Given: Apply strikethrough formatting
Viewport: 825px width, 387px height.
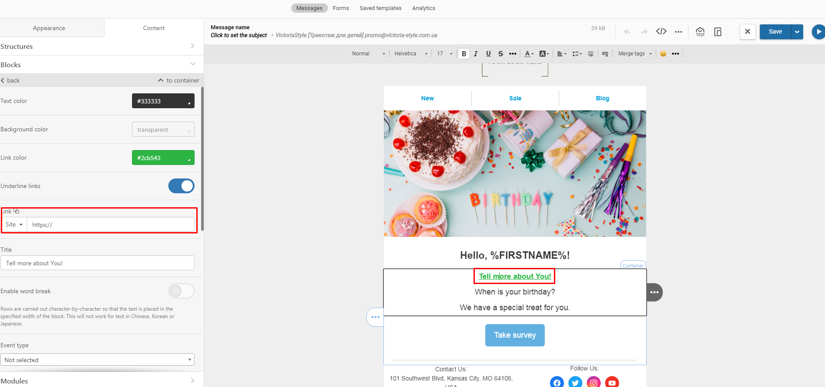Looking at the screenshot, I should [501, 54].
